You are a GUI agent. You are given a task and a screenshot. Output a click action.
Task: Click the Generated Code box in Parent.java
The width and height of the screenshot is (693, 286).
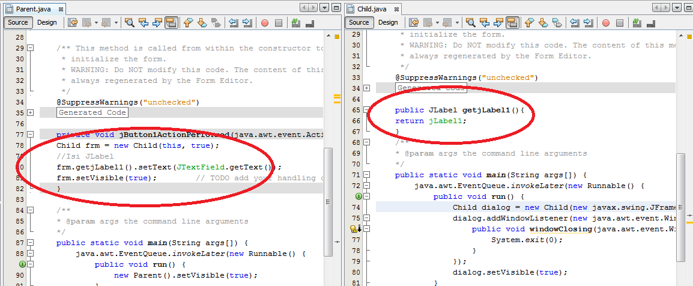click(x=92, y=112)
